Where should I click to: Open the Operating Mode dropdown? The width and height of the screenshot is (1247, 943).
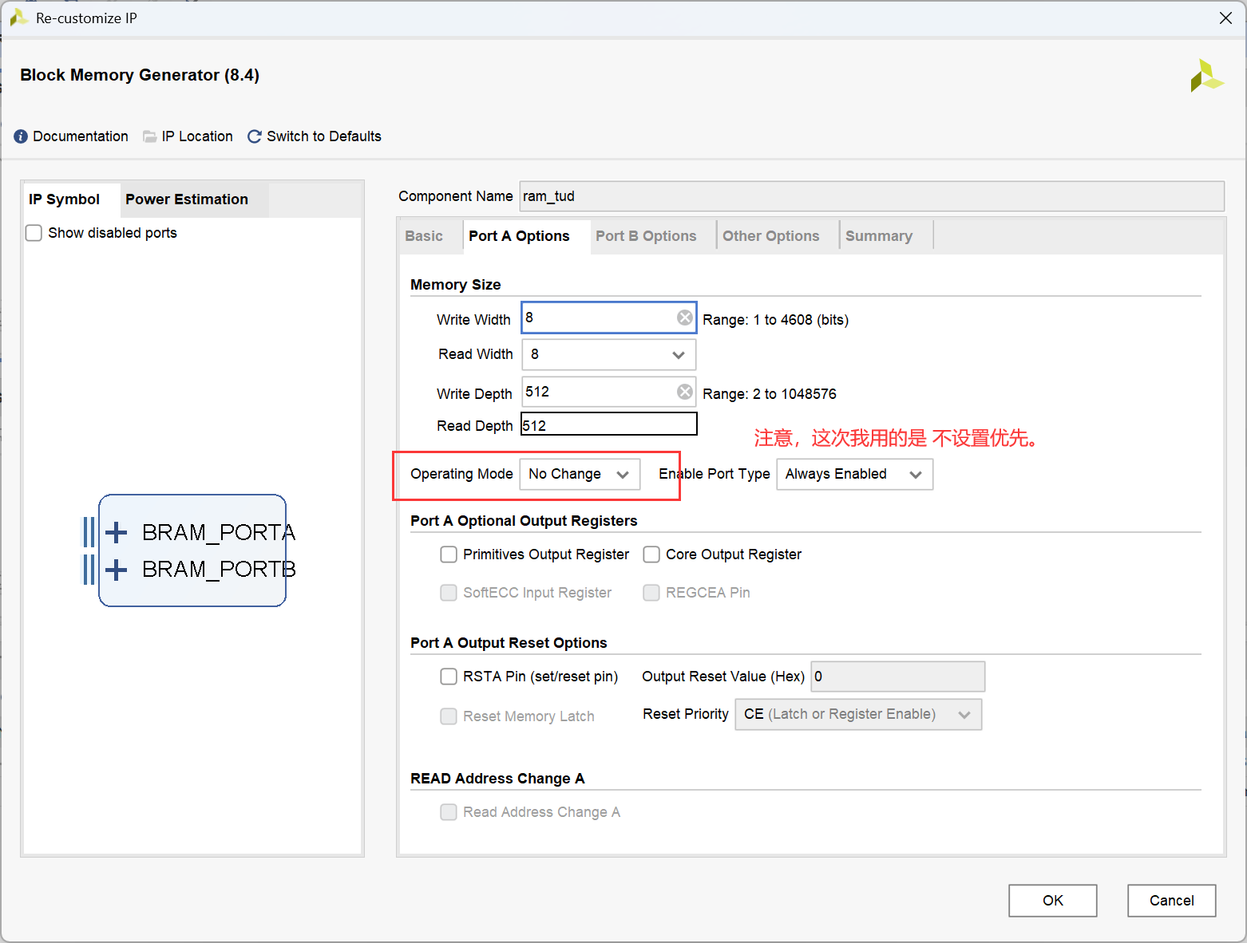[580, 474]
